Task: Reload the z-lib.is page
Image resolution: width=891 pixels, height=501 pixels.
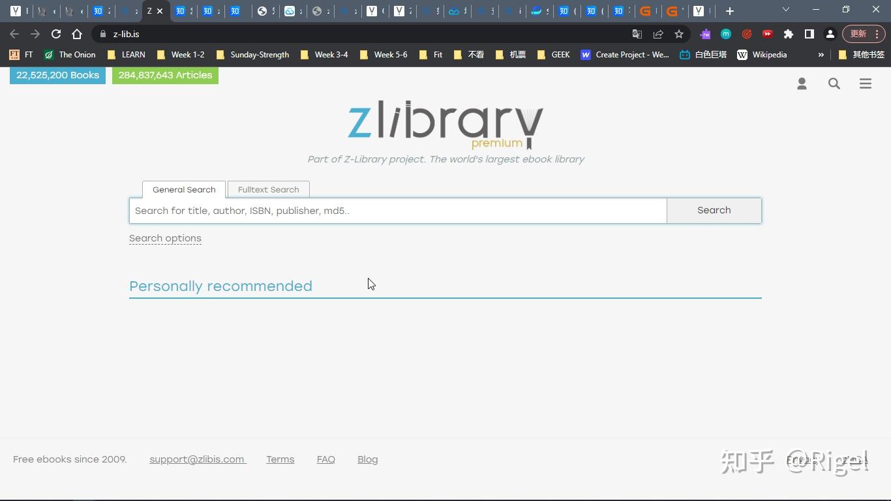Action: coord(55,34)
